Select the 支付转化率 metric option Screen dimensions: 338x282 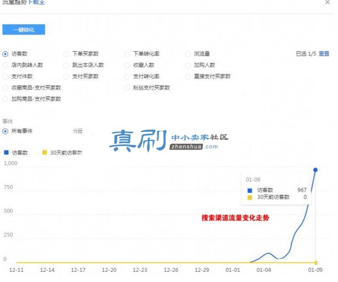click(127, 77)
